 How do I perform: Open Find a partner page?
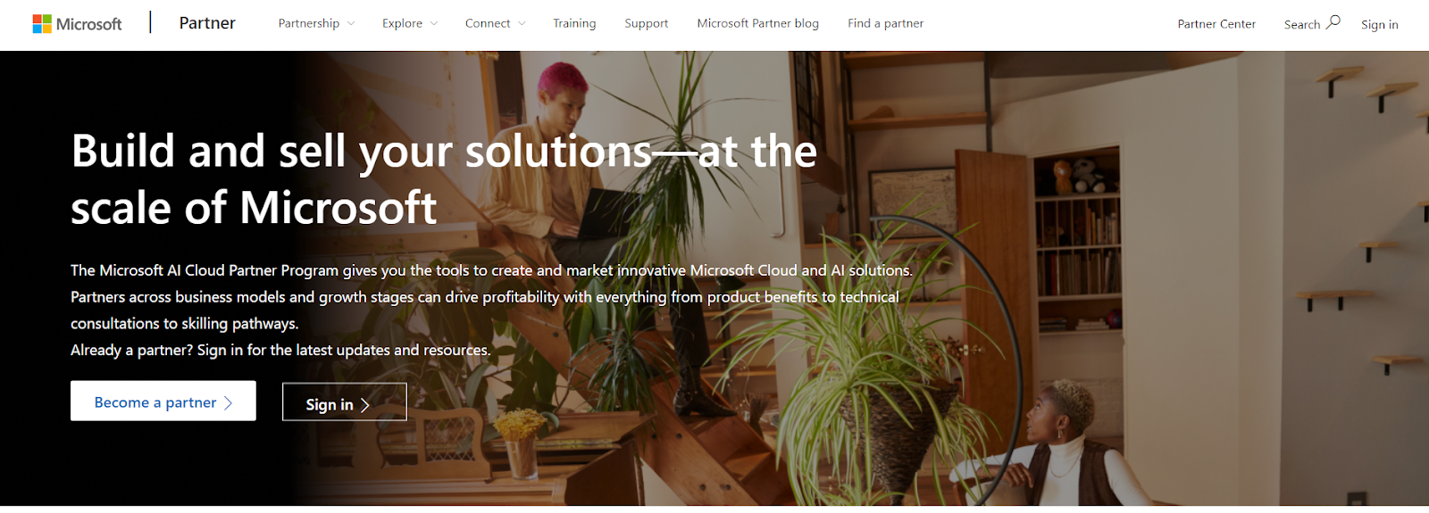886,24
